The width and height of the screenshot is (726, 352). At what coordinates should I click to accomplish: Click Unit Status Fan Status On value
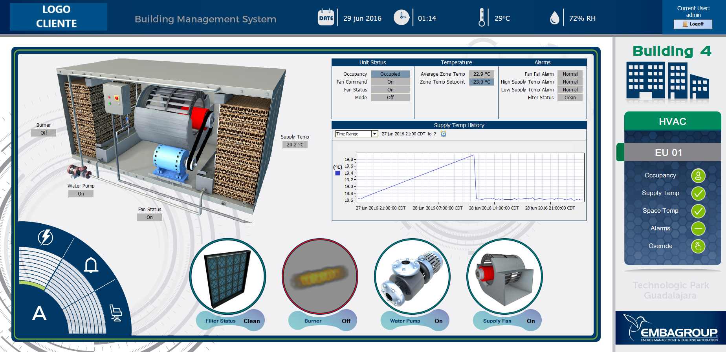(x=390, y=90)
